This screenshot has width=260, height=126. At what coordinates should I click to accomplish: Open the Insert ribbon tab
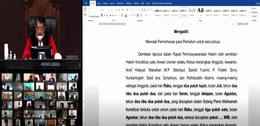tap(99, 3)
